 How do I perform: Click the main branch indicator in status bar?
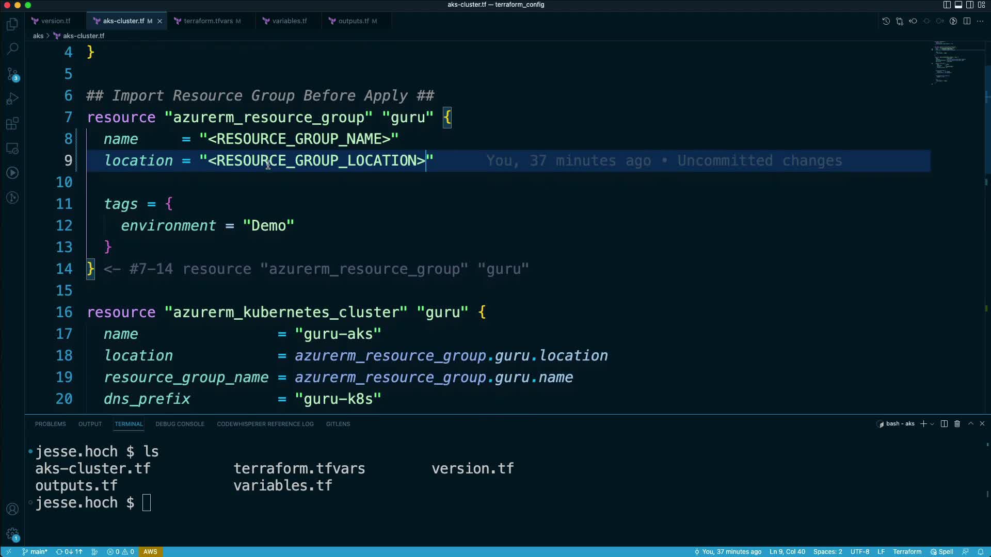(x=35, y=551)
